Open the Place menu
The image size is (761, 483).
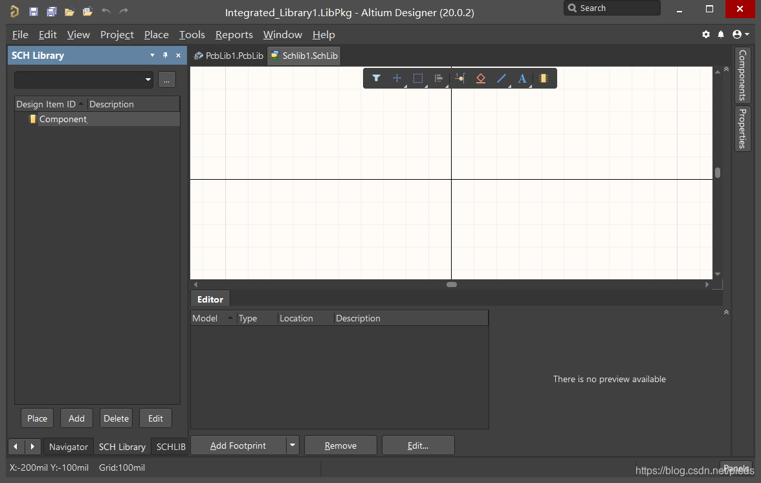point(156,34)
